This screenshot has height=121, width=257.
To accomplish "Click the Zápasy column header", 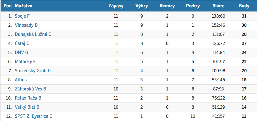I will (116, 6).
